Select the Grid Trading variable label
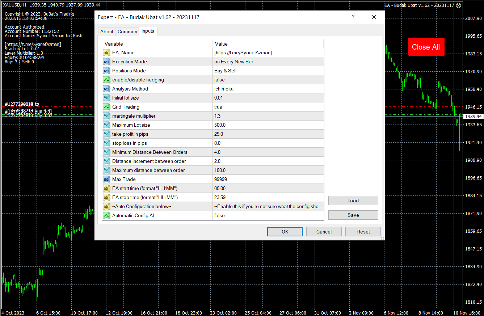Image resolution: width=484 pixels, height=316 pixels. point(126,107)
